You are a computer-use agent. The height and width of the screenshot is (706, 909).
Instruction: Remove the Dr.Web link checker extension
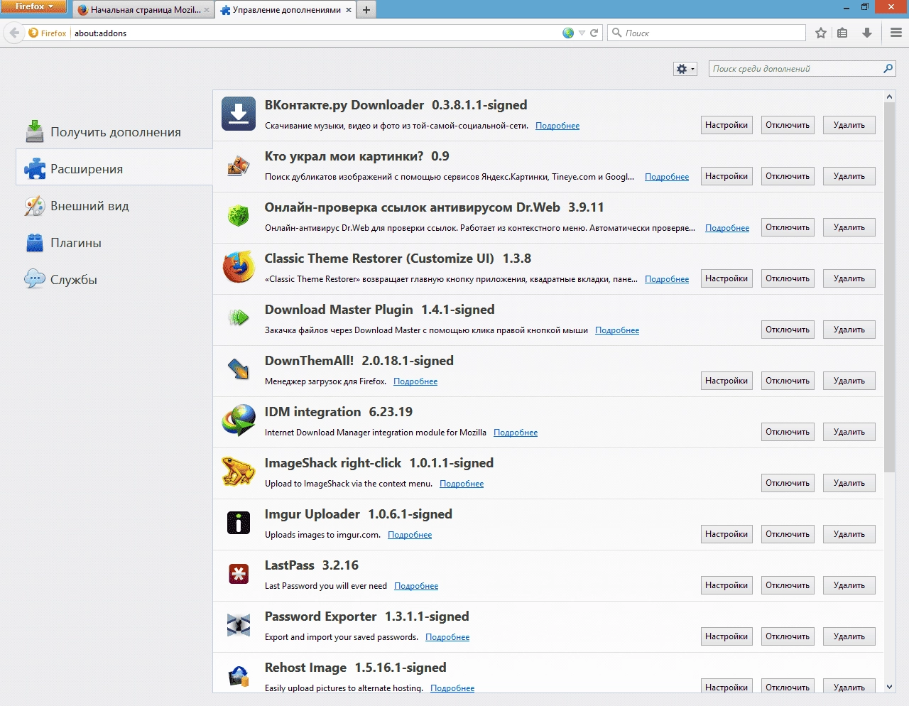pyautogui.click(x=849, y=227)
